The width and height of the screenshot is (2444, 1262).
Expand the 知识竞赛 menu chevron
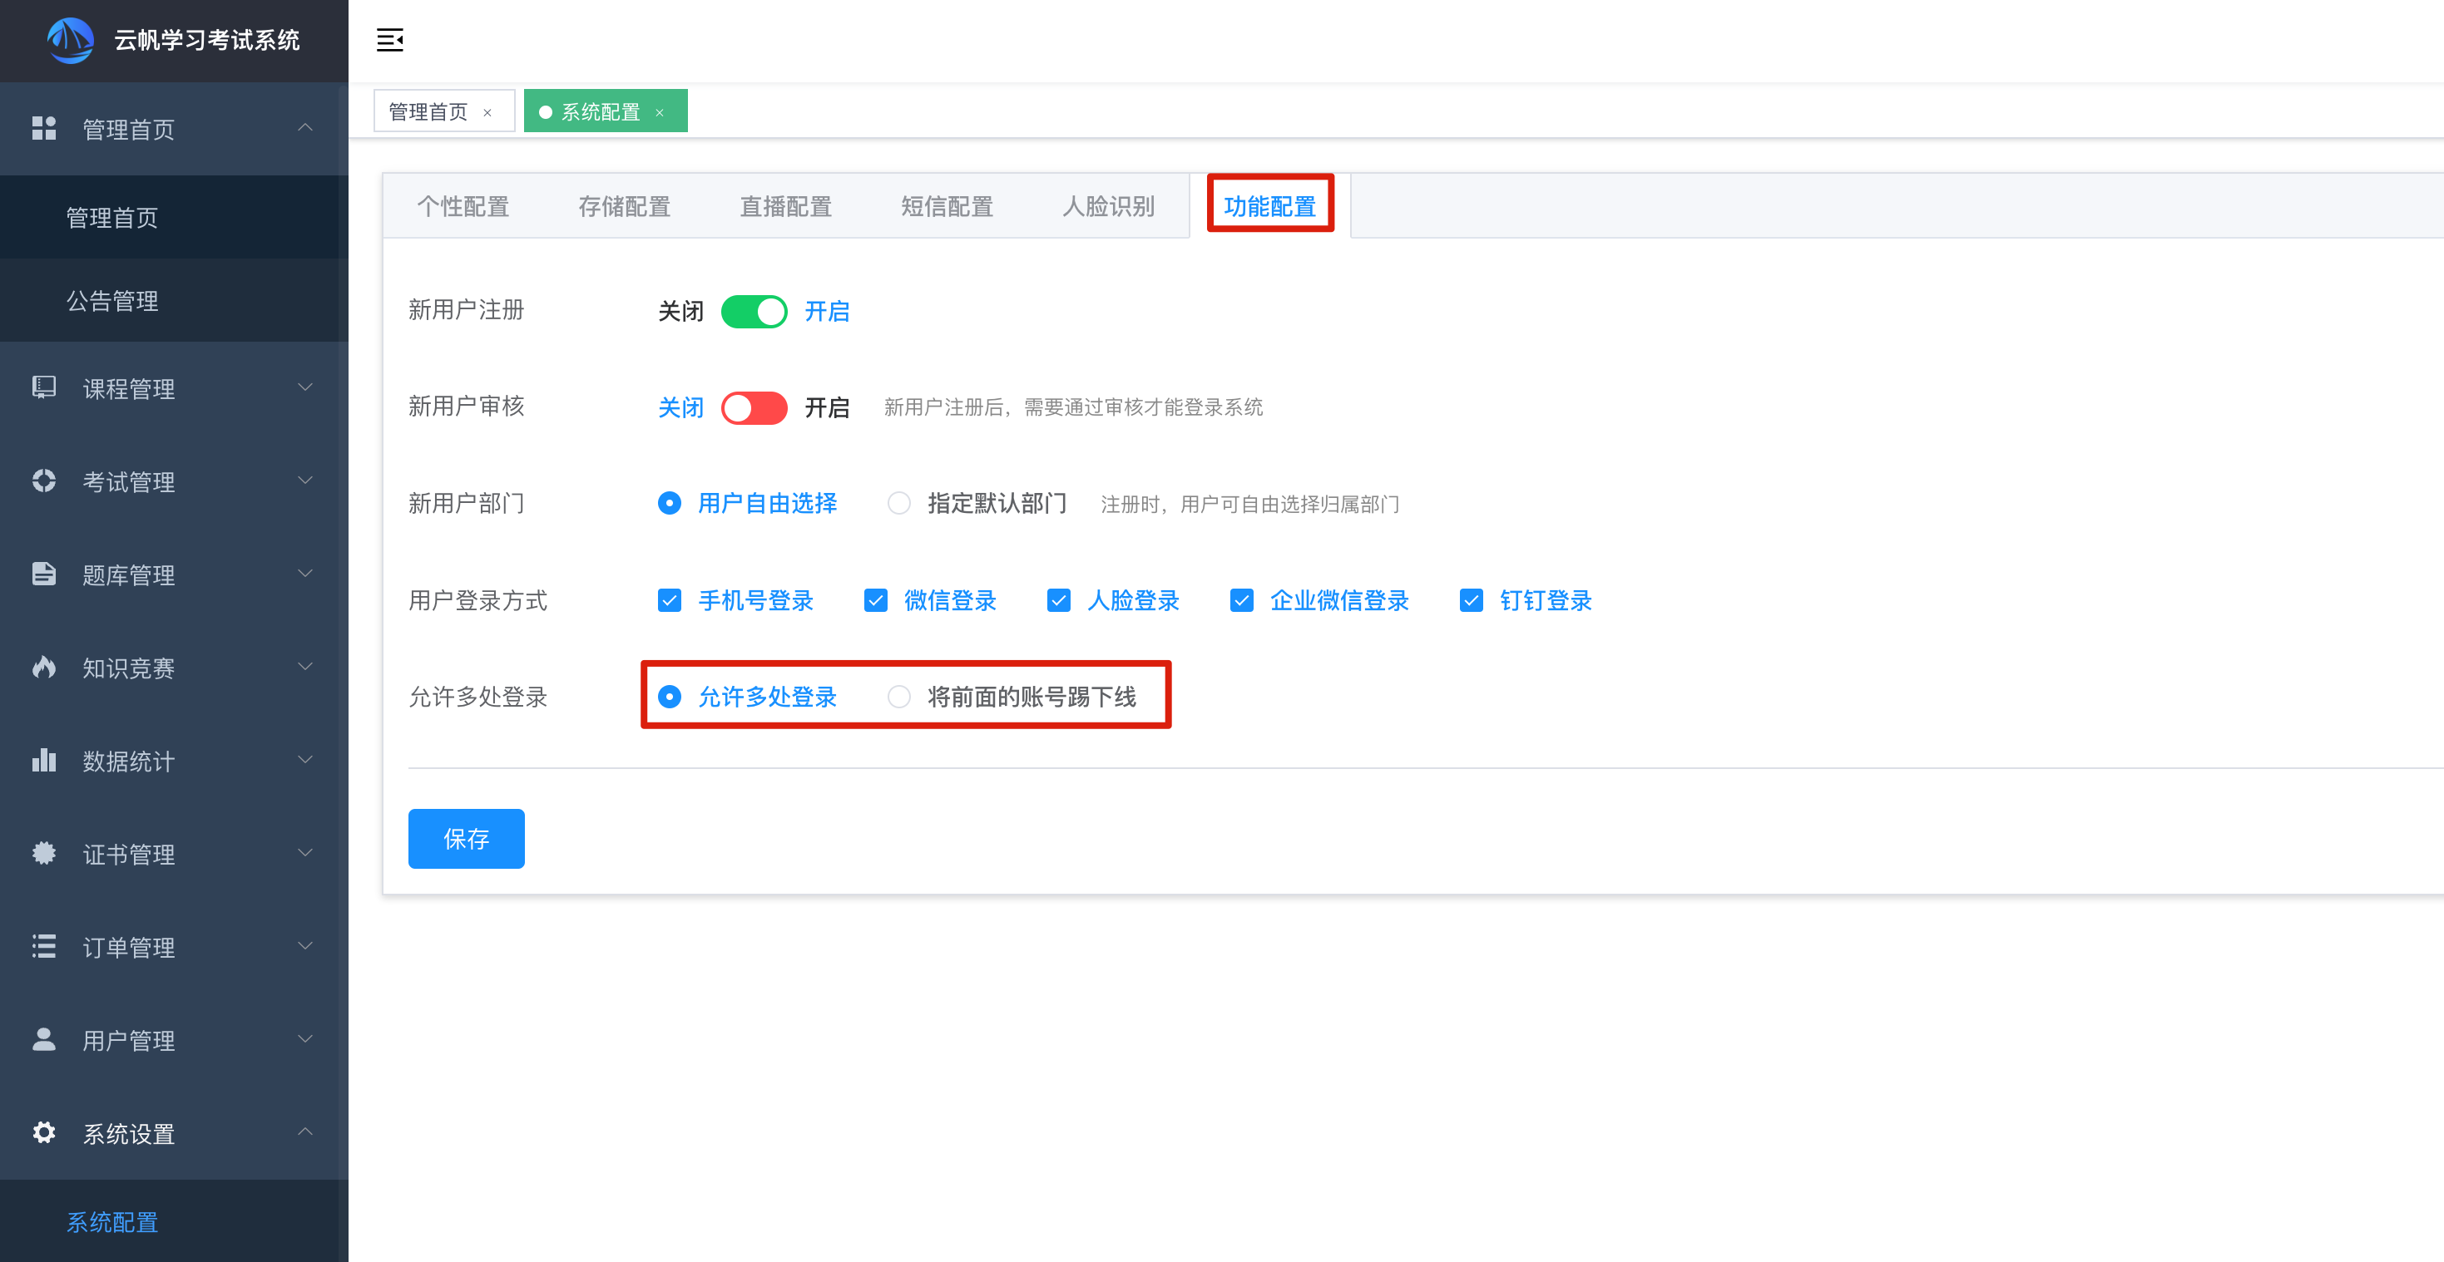click(x=305, y=667)
